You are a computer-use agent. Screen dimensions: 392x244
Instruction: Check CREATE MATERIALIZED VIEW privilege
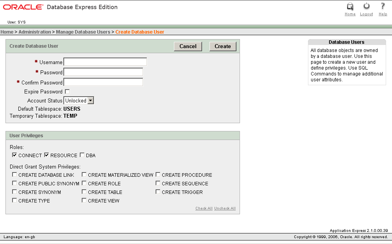[84, 174]
